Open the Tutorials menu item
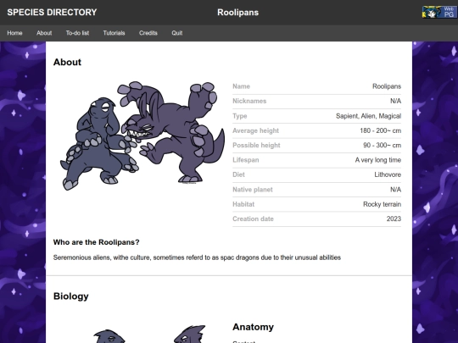458x343 pixels. pos(114,33)
